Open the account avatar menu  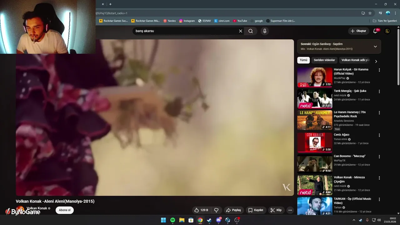(x=387, y=31)
